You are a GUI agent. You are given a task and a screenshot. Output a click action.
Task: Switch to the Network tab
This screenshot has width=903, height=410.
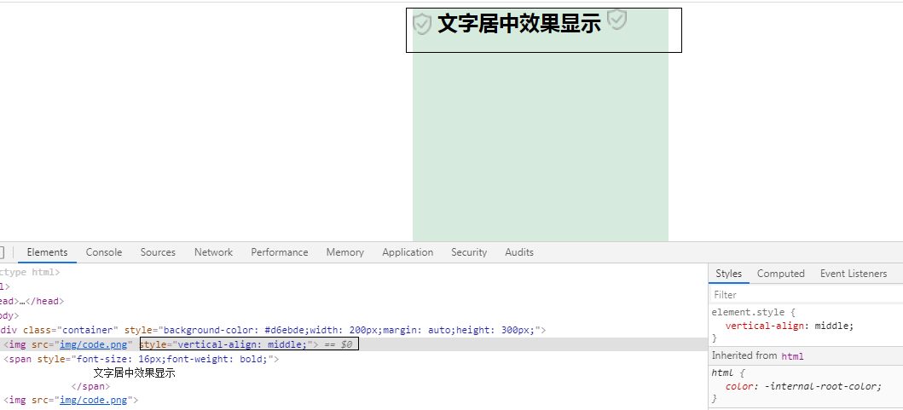[x=214, y=252]
